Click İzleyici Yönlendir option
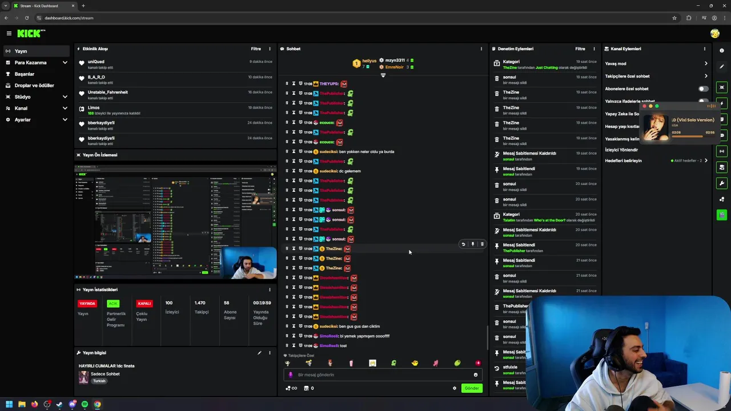Screen dimensions: 731x411 621,150
